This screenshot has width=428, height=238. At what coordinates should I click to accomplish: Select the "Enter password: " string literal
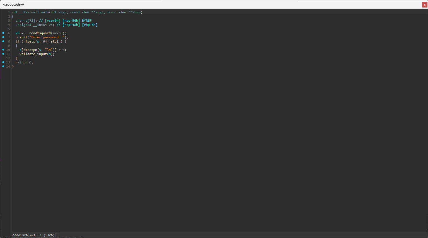tap(47, 37)
